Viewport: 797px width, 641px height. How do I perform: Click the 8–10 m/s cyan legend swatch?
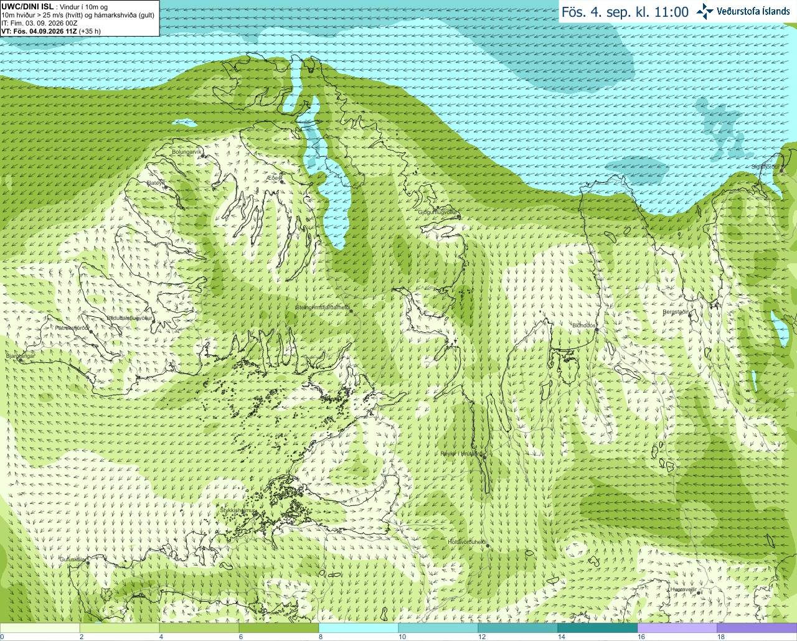click(x=359, y=628)
